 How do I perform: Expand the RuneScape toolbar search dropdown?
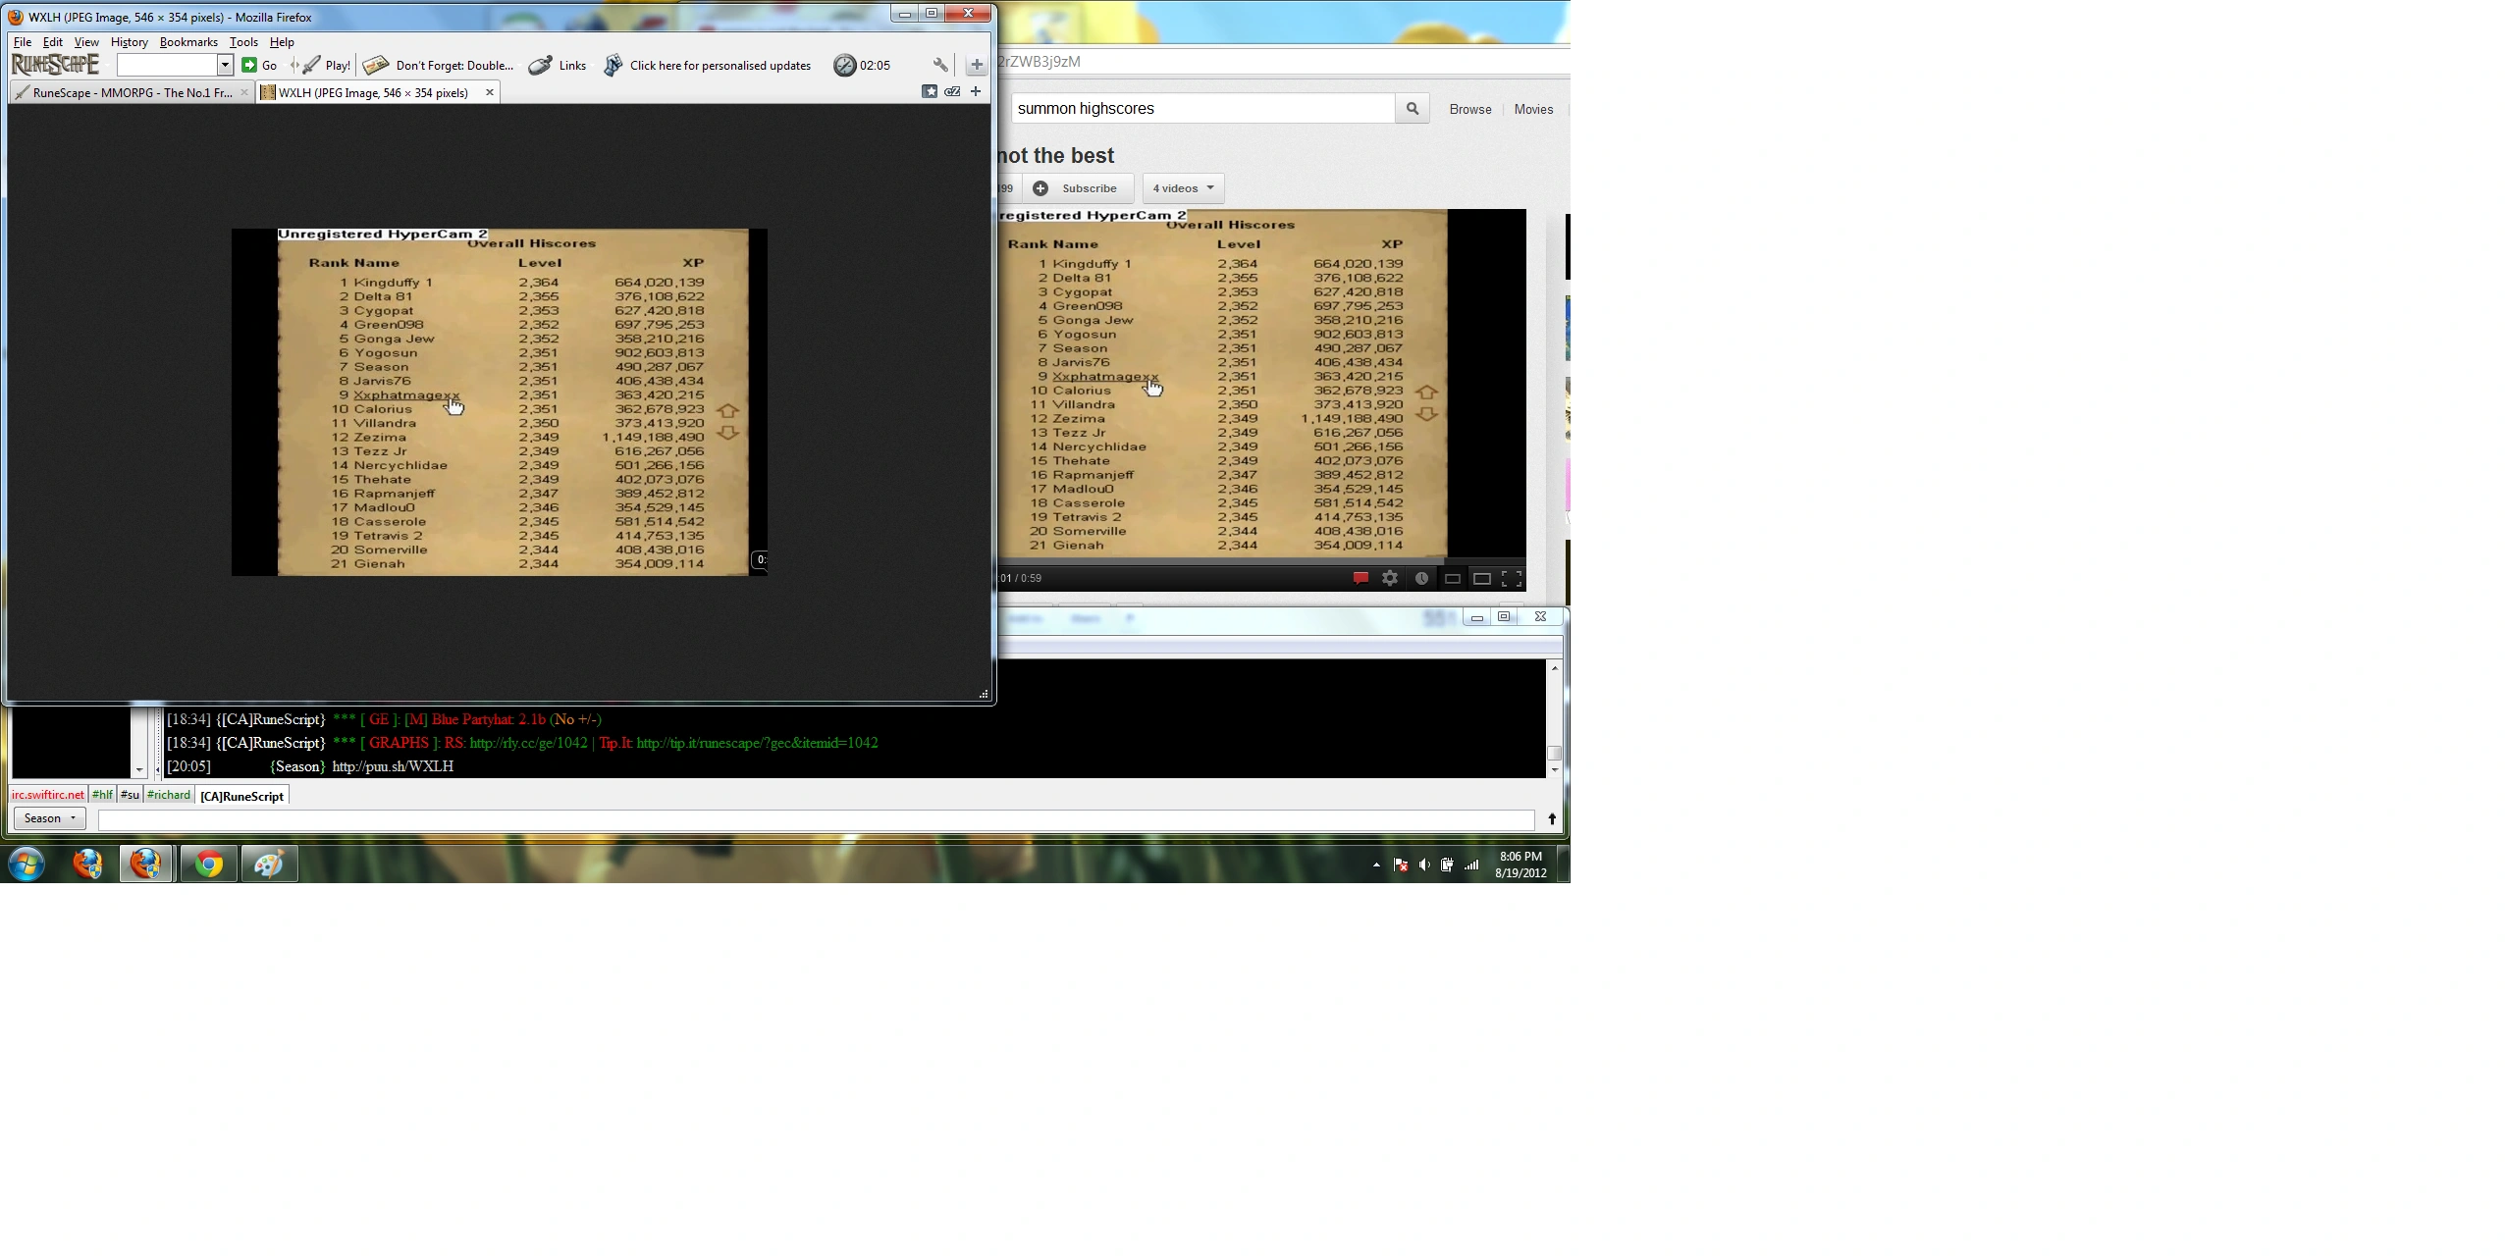(225, 65)
